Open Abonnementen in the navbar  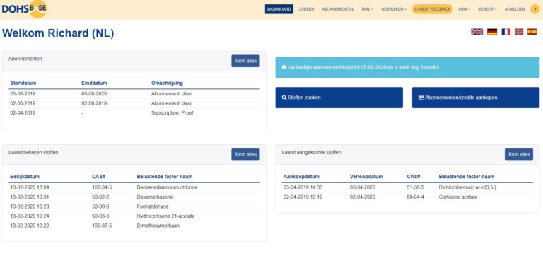point(337,9)
